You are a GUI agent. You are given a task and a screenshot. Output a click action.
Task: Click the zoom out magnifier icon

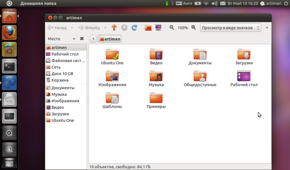[x=171, y=28]
